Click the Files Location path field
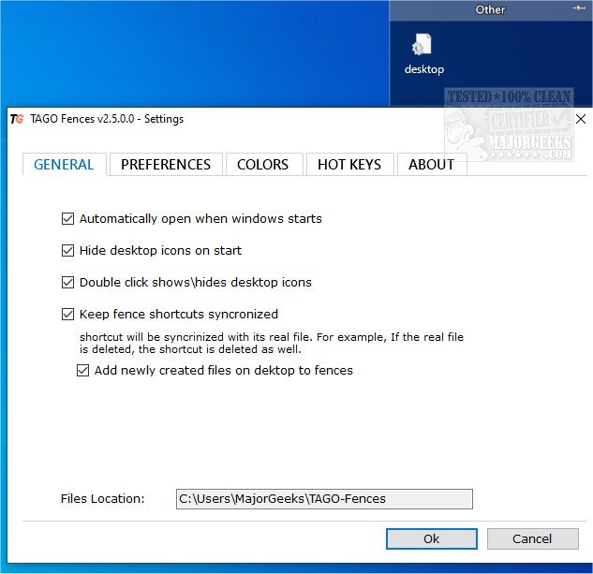 pos(324,499)
